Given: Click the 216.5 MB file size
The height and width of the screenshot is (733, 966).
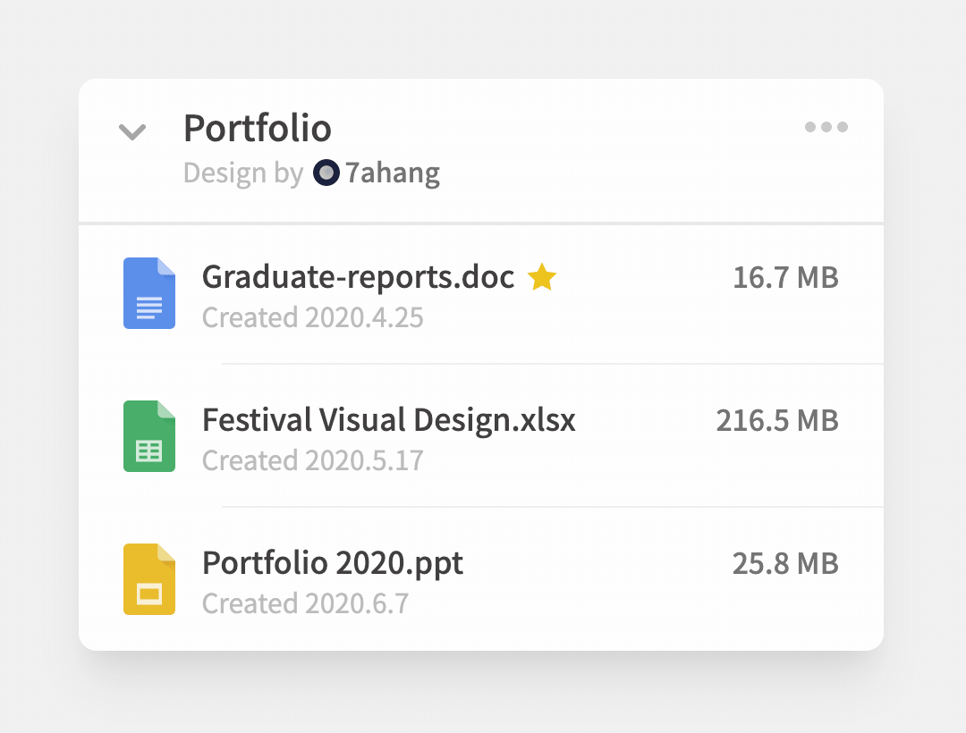Looking at the screenshot, I should (x=777, y=421).
